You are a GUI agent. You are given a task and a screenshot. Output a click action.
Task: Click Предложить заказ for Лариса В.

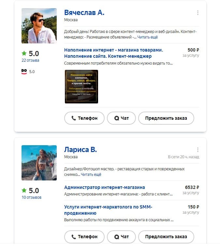click(166, 237)
